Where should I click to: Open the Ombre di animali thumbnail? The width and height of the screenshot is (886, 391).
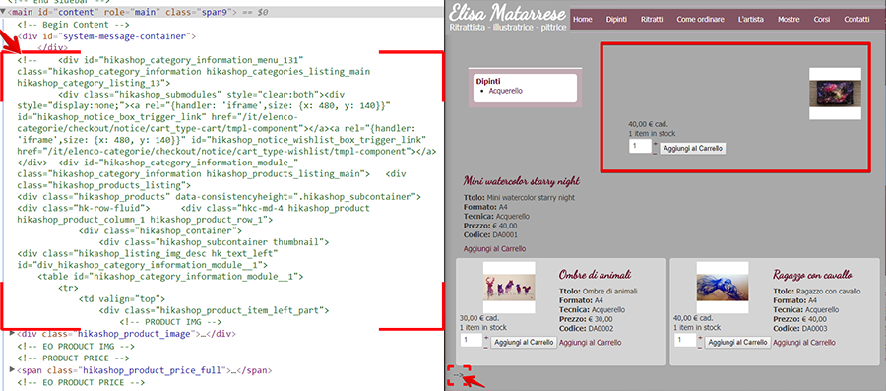pyautogui.click(x=509, y=288)
